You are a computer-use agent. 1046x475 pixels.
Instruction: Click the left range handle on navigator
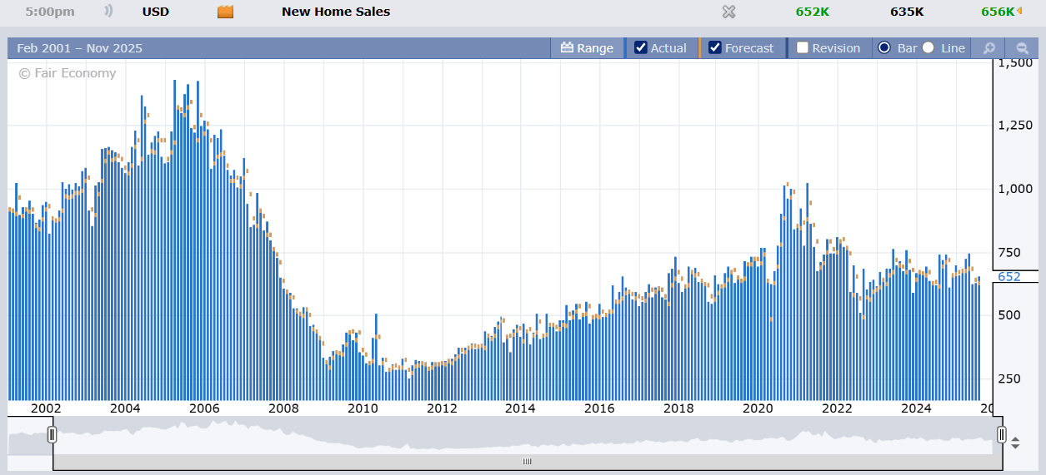tap(52, 434)
